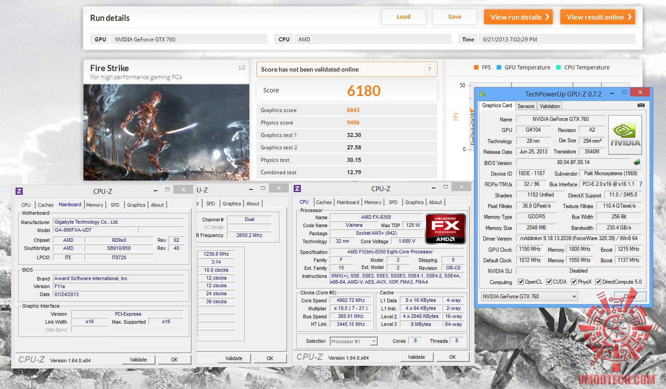The width and height of the screenshot is (666, 389).
Task: Click Validate in the middle CPU-Z window
Action: pyautogui.click(x=234, y=358)
